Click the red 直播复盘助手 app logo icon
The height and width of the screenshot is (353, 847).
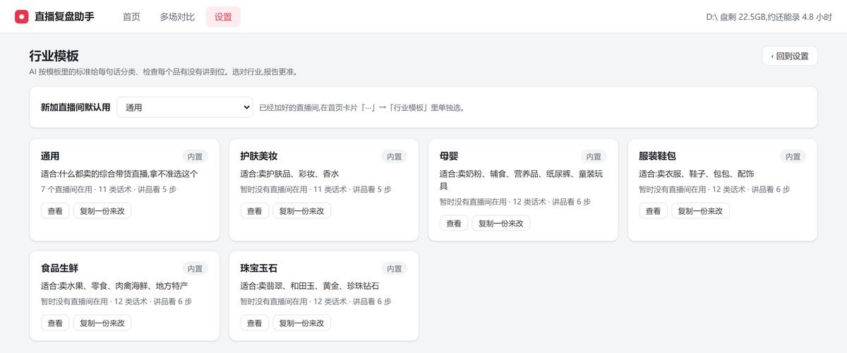[22, 16]
